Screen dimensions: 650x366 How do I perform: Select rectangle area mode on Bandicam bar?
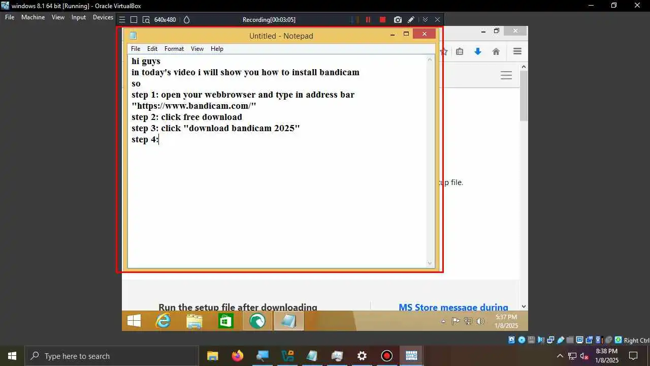(x=134, y=20)
